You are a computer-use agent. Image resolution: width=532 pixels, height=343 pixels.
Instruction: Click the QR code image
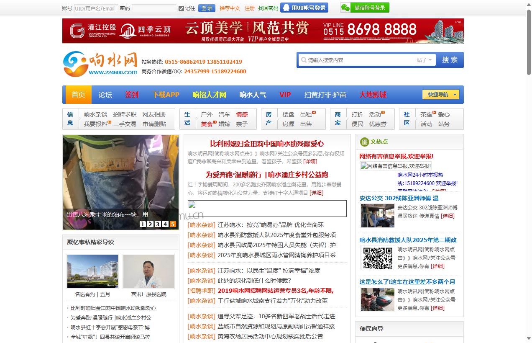click(x=378, y=258)
